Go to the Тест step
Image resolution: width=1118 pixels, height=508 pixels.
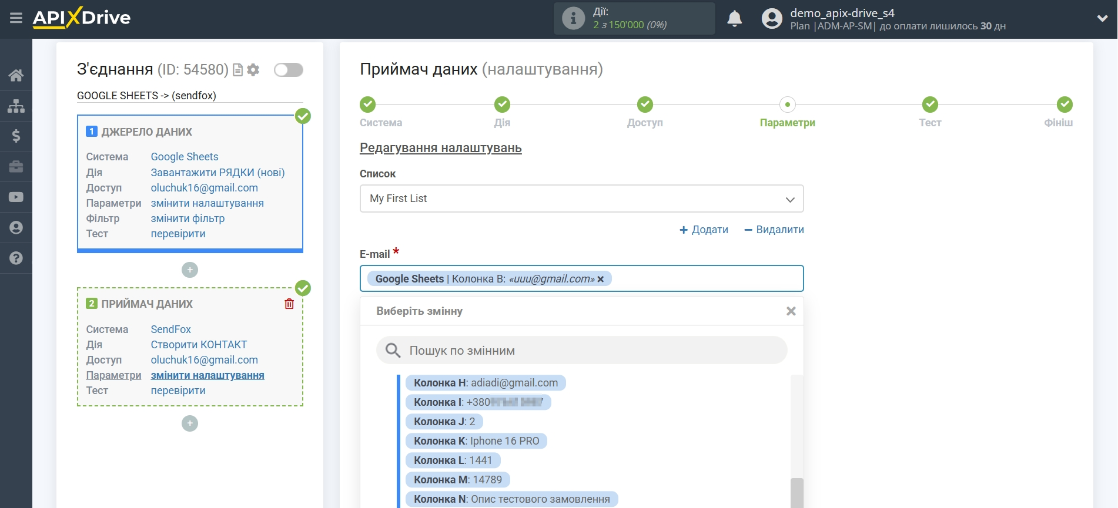(930, 105)
